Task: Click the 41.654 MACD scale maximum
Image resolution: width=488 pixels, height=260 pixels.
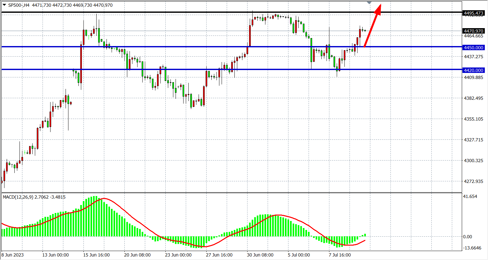Action: pyautogui.click(x=470, y=196)
